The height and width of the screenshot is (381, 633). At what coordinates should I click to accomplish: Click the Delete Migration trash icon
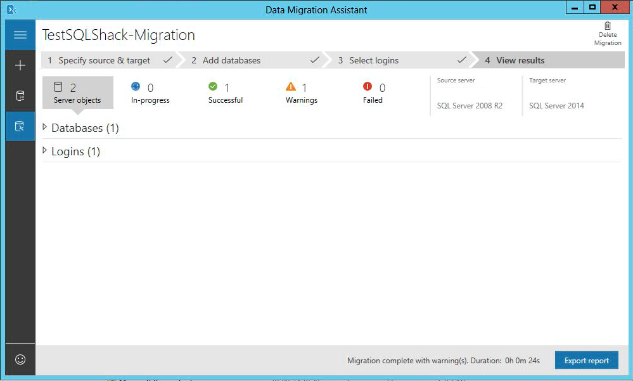tap(607, 27)
